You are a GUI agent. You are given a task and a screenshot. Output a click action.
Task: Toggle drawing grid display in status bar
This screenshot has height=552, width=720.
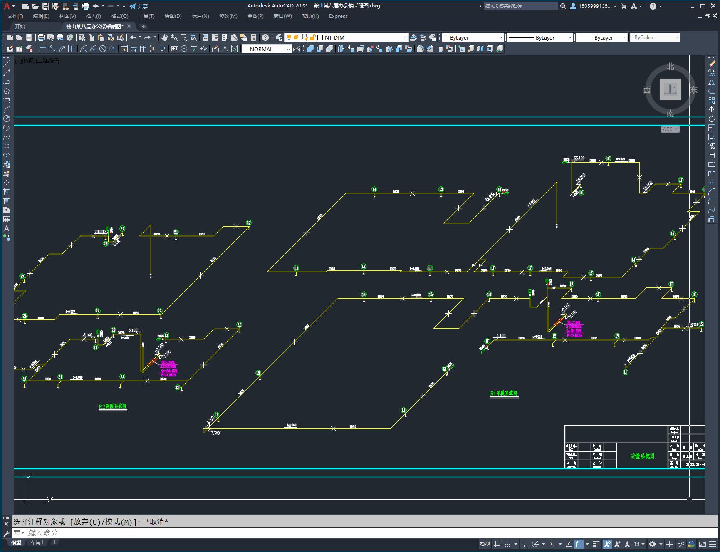(x=497, y=544)
